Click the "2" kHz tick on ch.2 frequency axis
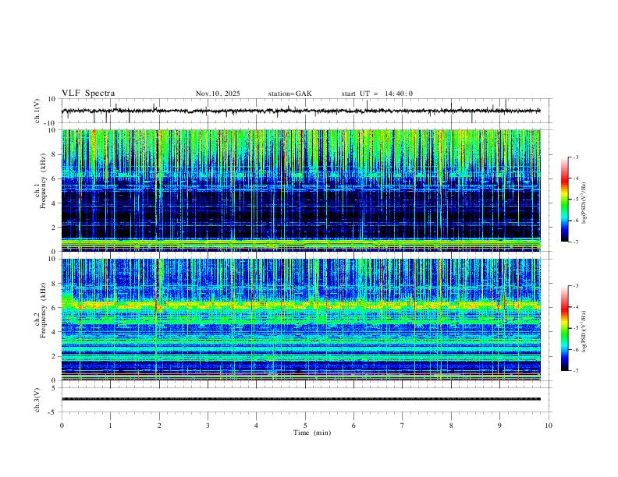Screen dimensions: 618x477 [x=54, y=356]
